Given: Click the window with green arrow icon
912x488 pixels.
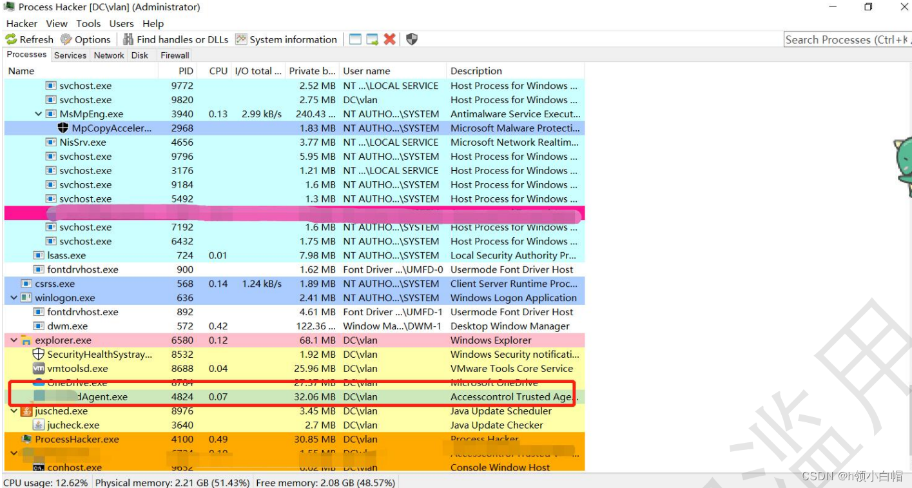Looking at the screenshot, I should 372,39.
